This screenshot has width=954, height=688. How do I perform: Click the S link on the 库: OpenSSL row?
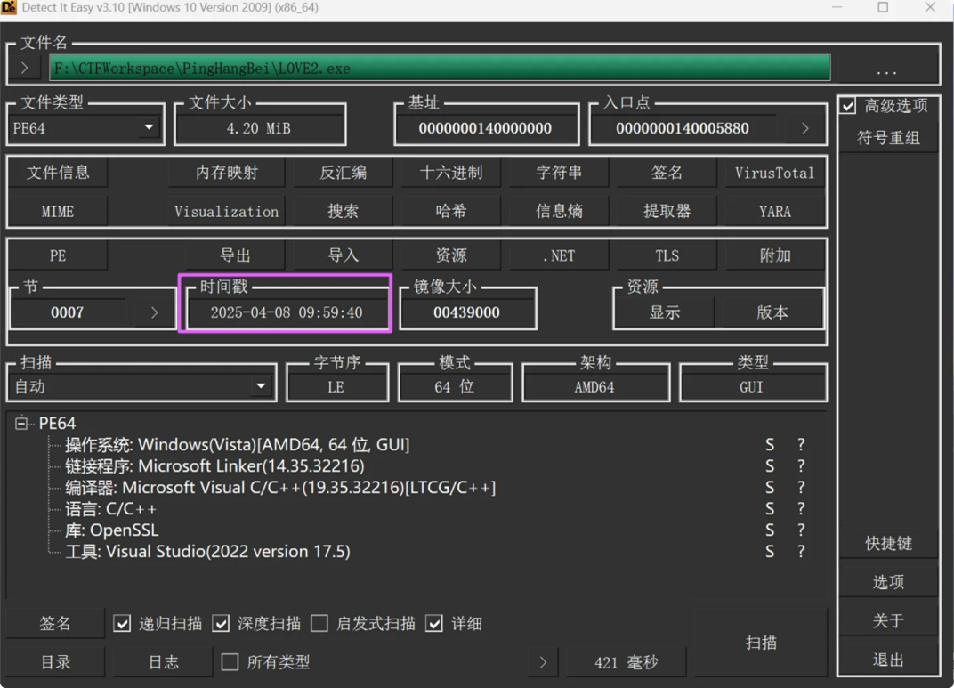[770, 530]
